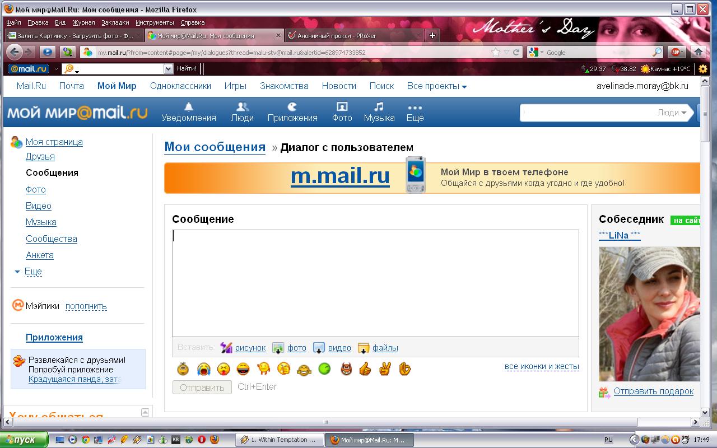
Task: Insert a photo via the фото link
Action: point(297,348)
